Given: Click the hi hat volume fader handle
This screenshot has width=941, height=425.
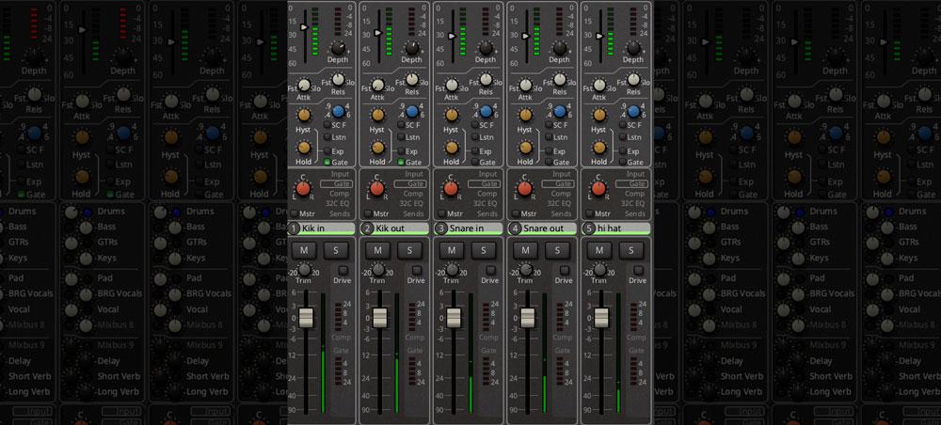Looking at the screenshot, I should tap(599, 317).
